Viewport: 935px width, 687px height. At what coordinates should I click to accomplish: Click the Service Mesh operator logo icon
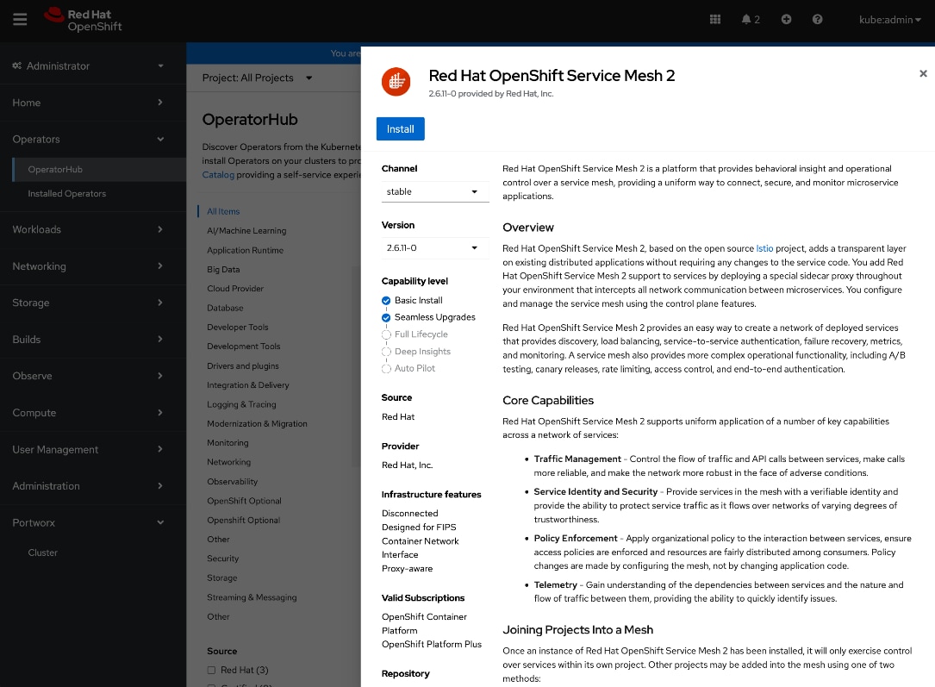[x=396, y=81]
